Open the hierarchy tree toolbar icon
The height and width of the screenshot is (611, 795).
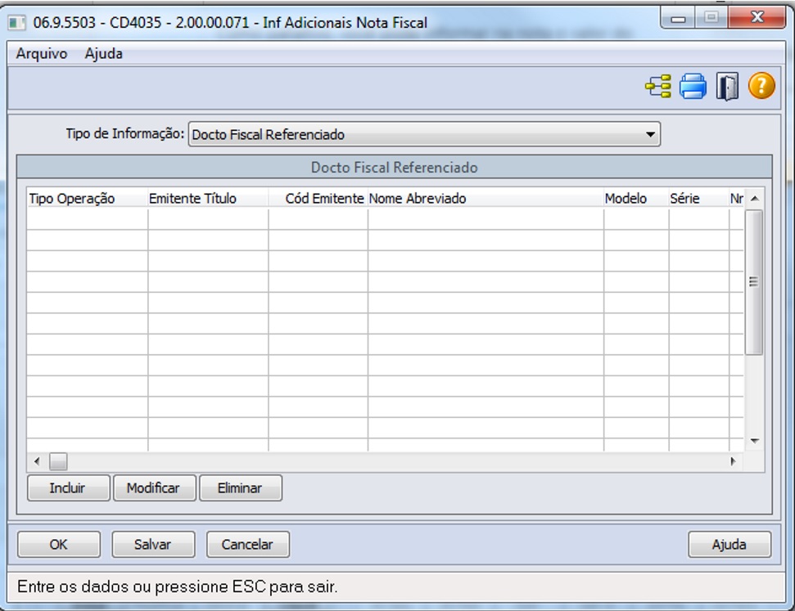(x=658, y=86)
